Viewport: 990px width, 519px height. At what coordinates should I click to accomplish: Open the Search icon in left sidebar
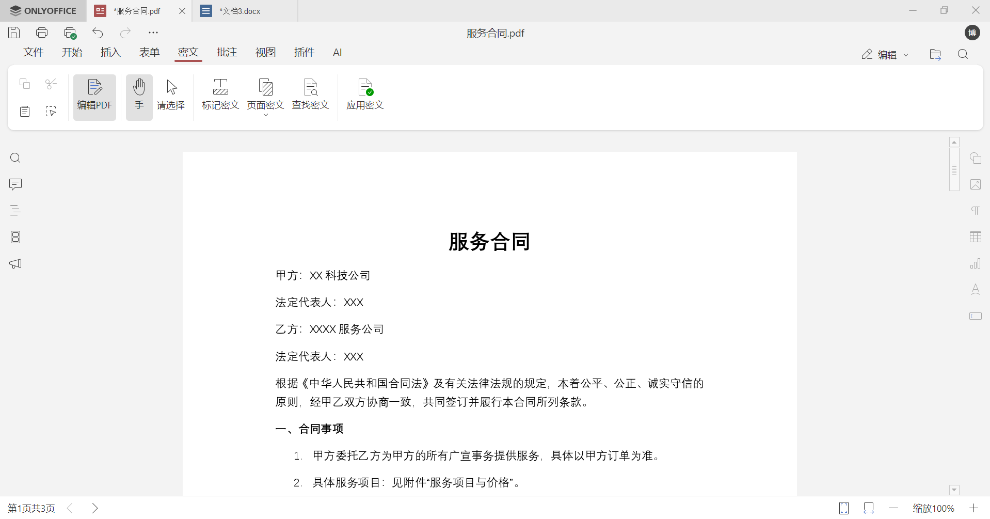(15, 158)
